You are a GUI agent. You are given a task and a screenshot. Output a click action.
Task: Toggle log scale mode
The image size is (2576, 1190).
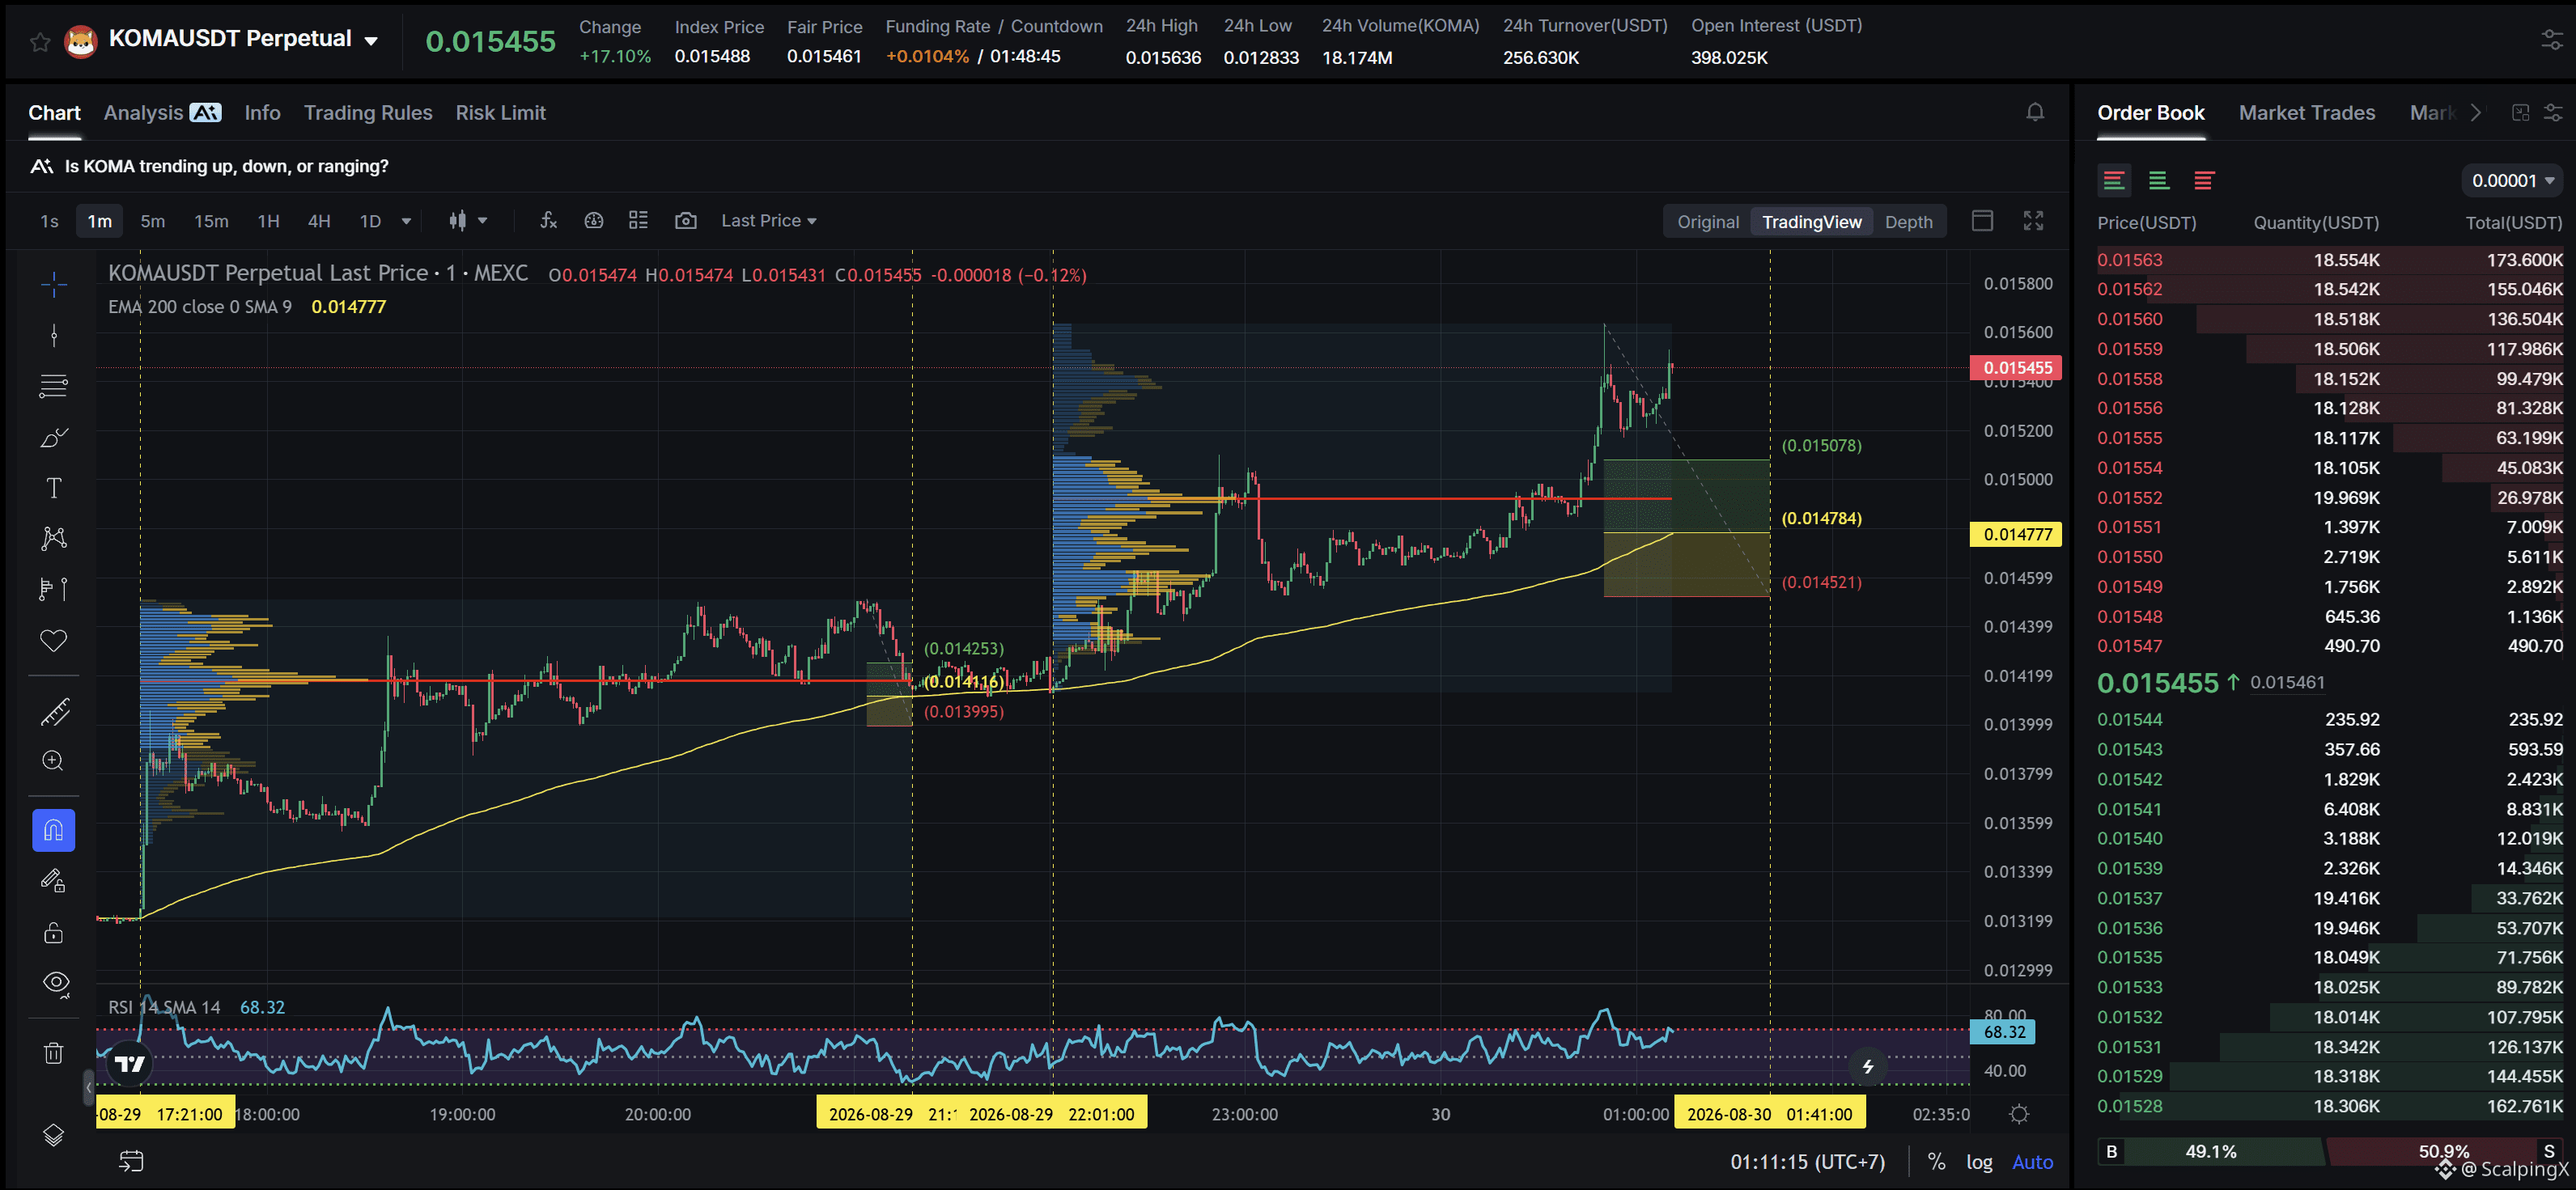pos(1979,1162)
